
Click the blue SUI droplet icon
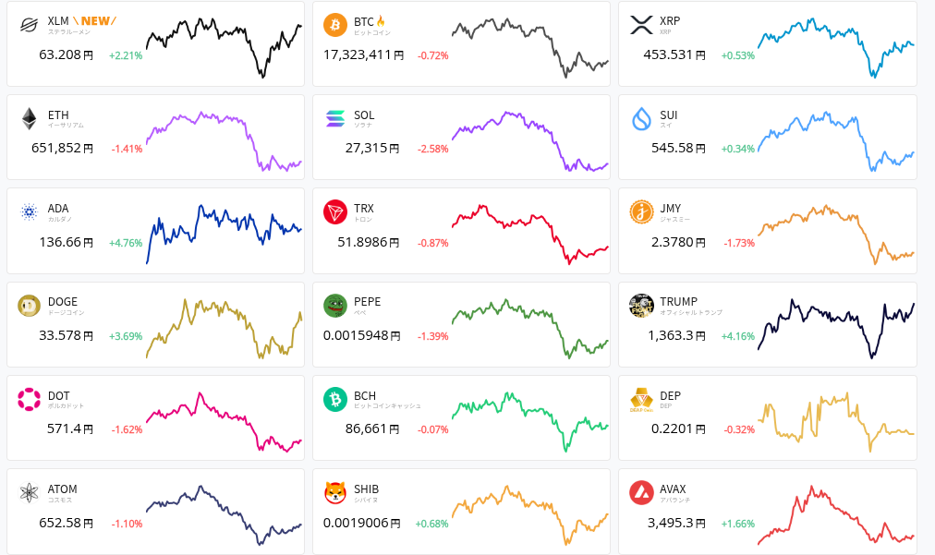641,119
